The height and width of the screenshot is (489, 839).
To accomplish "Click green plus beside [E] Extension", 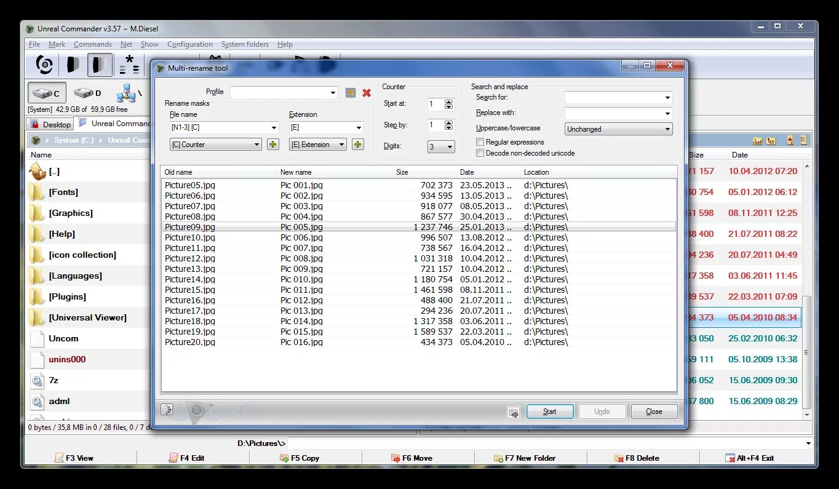I will coord(357,145).
